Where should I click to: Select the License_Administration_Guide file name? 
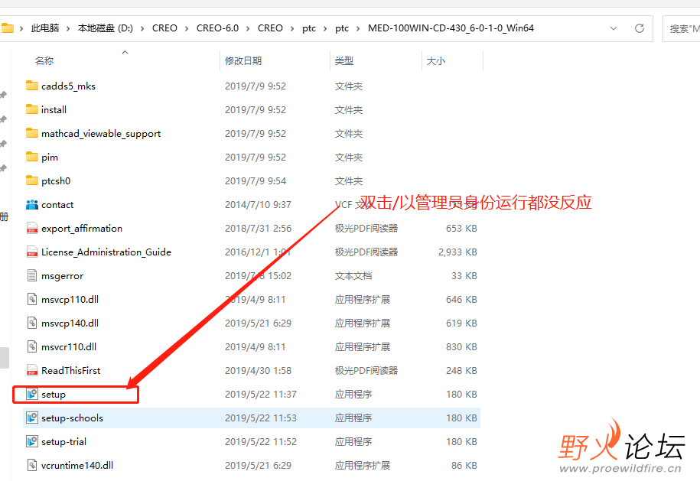coord(106,252)
